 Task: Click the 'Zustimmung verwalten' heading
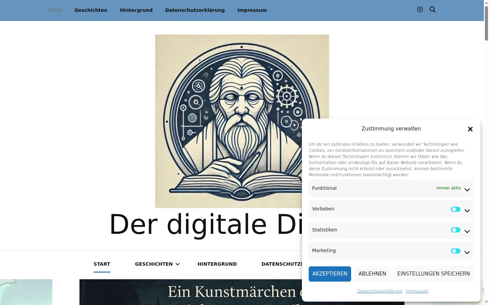(x=391, y=129)
